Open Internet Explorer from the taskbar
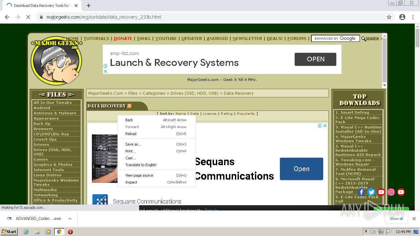This screenshot has height=236, width=420. [x=26, y=232]
